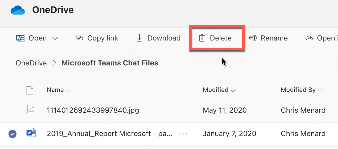338x149 pixels.
Task: Click the file type column header icon
Action: tap(30, 90)
